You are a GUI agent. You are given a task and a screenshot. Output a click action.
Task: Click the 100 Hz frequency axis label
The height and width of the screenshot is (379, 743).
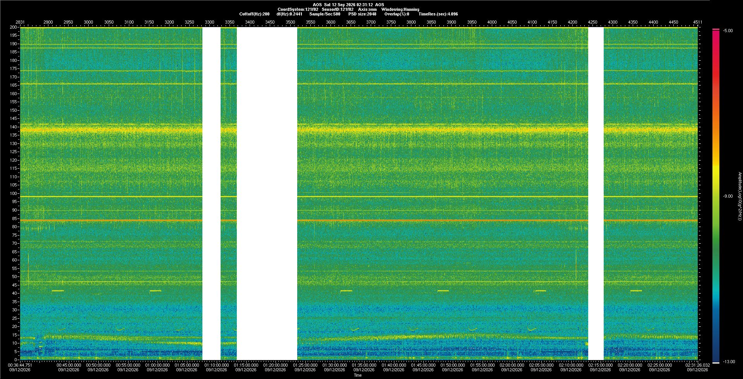pyautogui.click(x=14, y=193)
